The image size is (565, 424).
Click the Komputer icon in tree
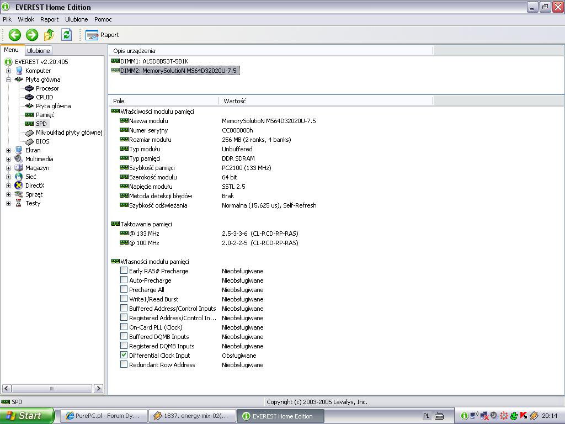pos(19,71)
